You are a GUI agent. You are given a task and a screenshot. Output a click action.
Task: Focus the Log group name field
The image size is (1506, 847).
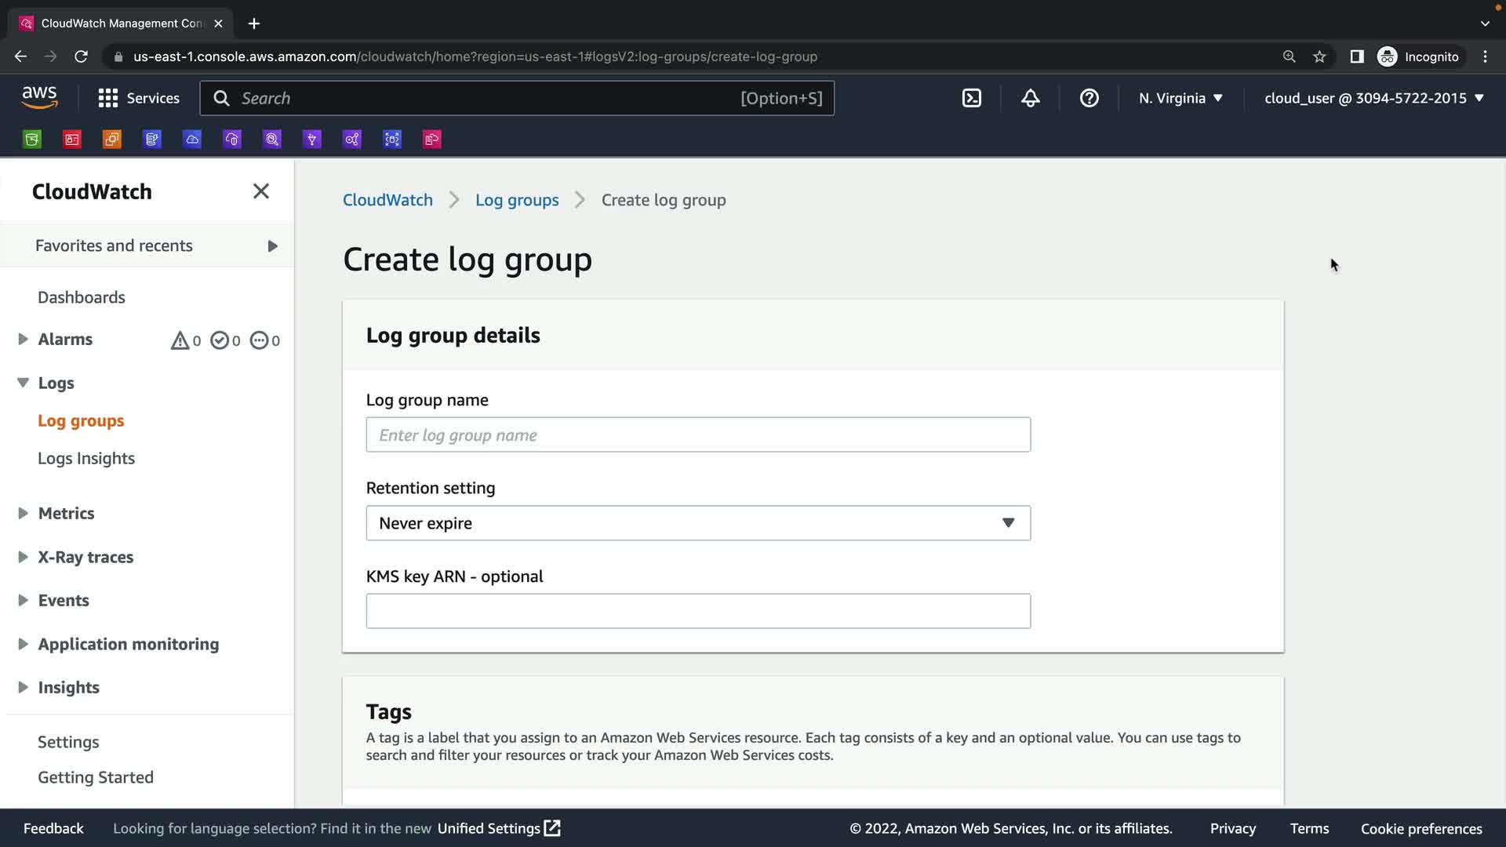[x=697, y=435]
